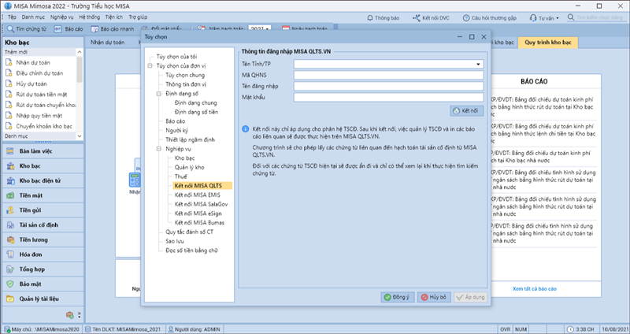
Task: Click the Thông báo bell icon
Action: (370, 18)
